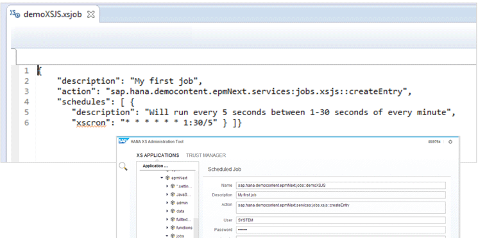Click the Description field with My first job
Image resolution: width=478 pixels, height=238 pixels.
(x=341, y=195)
